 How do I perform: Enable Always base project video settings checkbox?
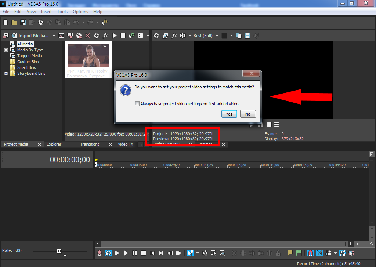[137, 104]
